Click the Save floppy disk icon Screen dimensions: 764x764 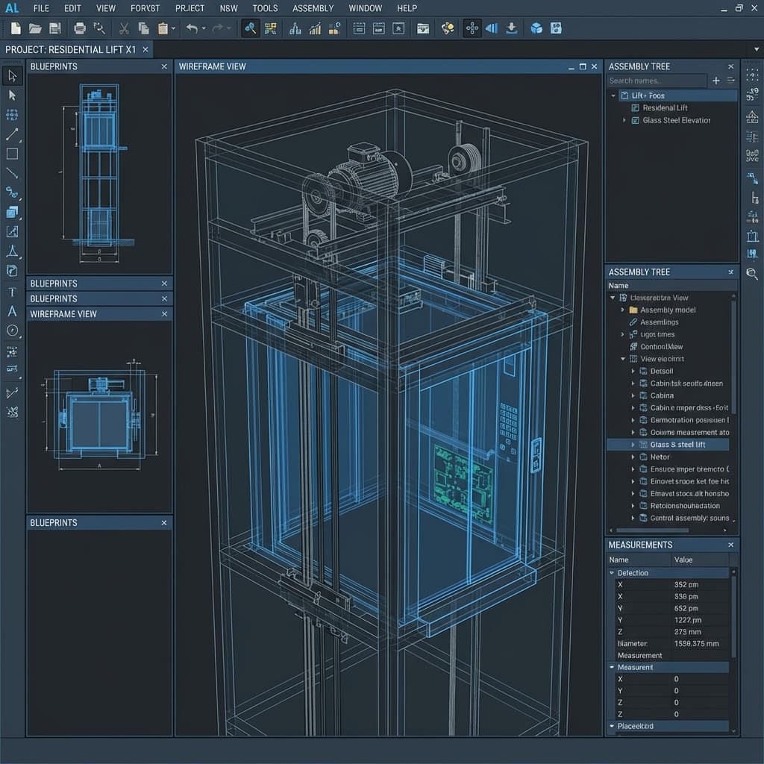pos(54,28)
